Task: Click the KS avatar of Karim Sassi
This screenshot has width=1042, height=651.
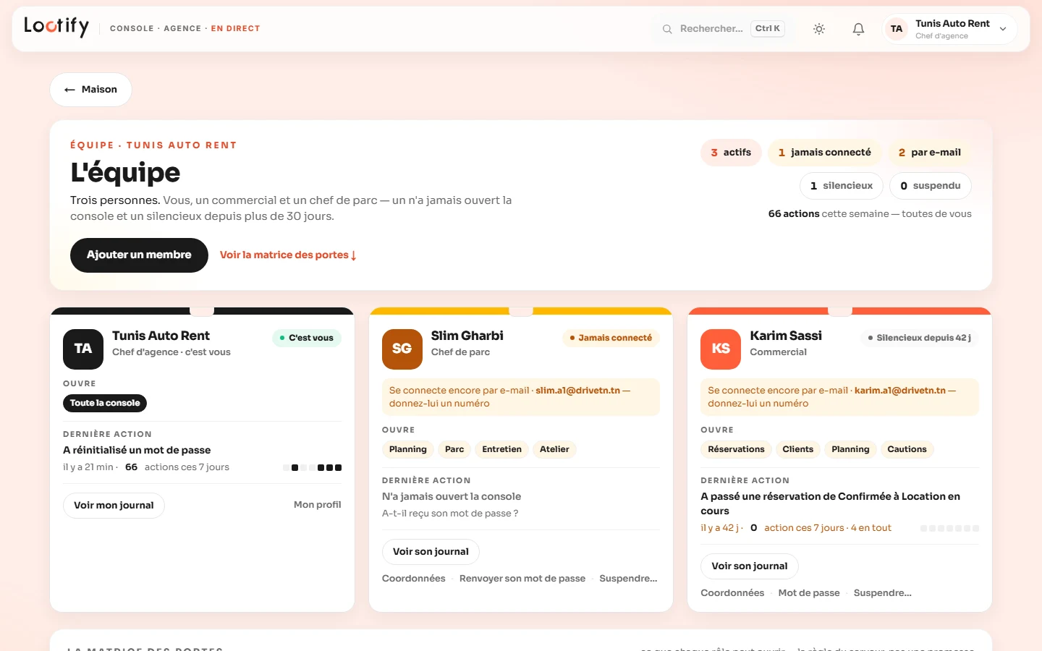Action: [721, 349]
